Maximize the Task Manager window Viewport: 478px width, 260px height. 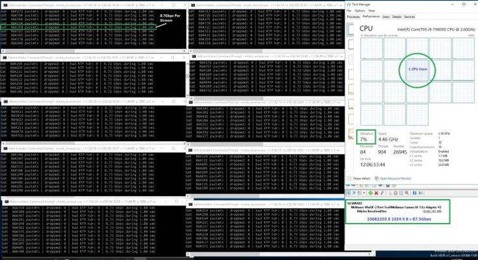[464, 4]
